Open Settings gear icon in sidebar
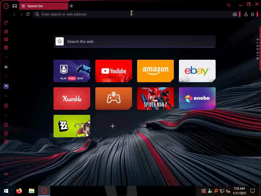Viewport: 261px width, 196px height. pos(6,141)
